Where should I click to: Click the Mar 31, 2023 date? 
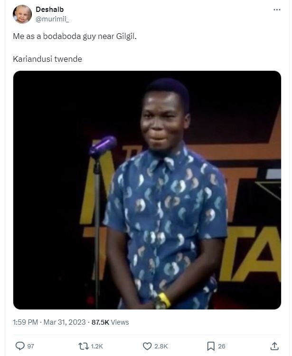[65, 322]
